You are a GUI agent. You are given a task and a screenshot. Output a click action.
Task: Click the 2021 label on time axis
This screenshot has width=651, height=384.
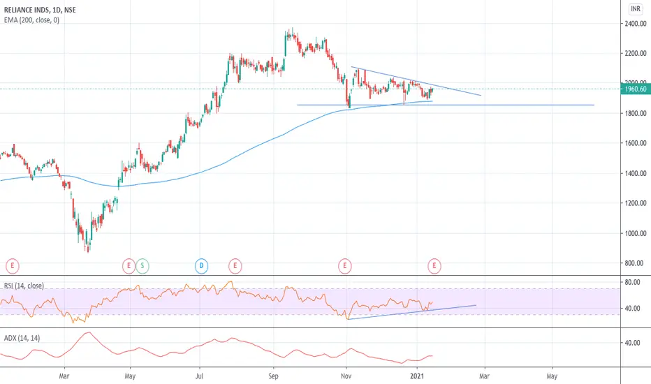click(x=417, y=376)
